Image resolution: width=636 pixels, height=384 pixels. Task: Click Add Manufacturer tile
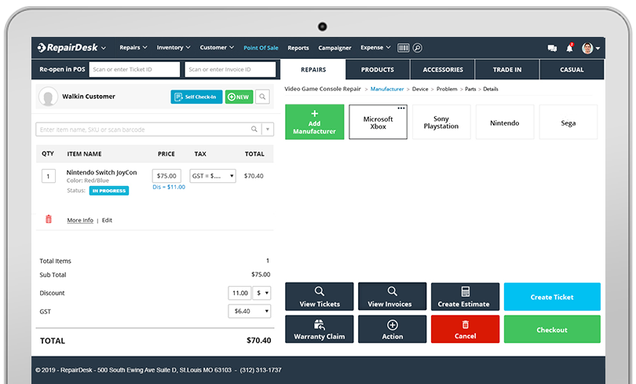click(314, 122)
